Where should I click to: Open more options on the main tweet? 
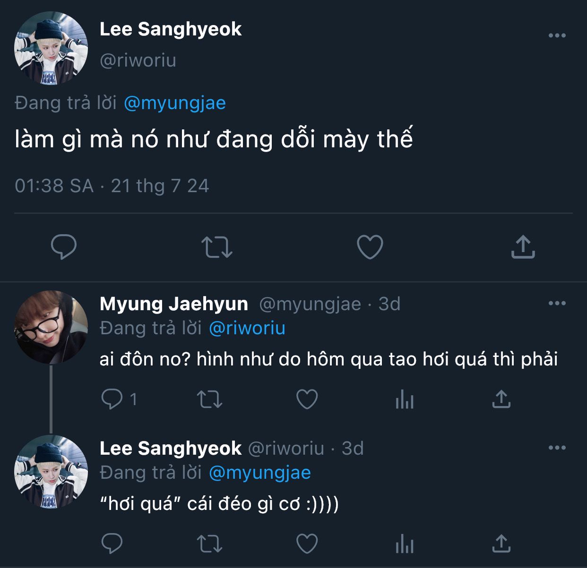coord(557,35)
